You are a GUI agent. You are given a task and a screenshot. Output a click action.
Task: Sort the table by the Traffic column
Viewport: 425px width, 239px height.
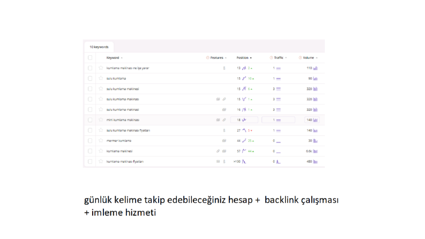(280, 58)
